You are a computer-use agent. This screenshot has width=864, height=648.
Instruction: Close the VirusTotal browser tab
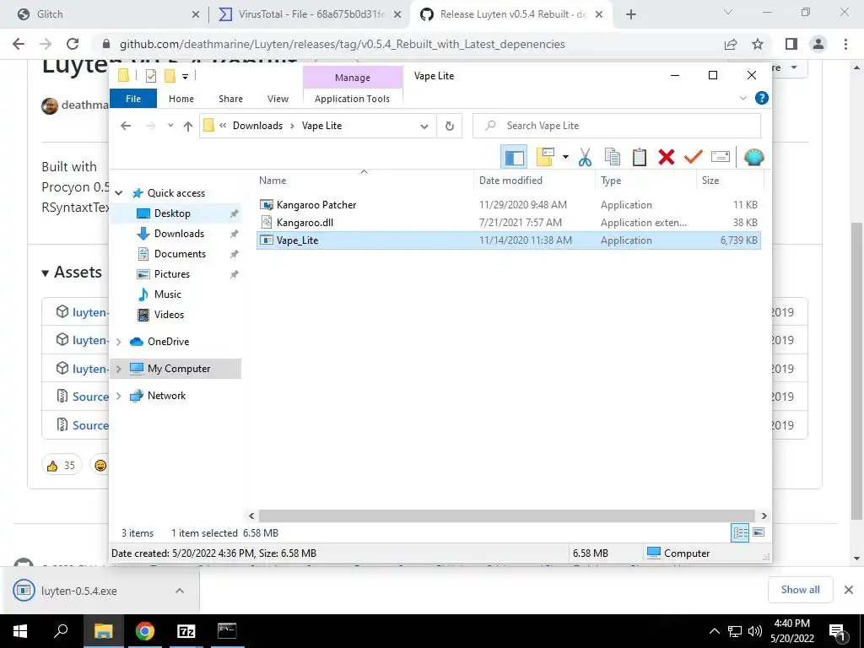pyautogui.click(x=397, y=15)
